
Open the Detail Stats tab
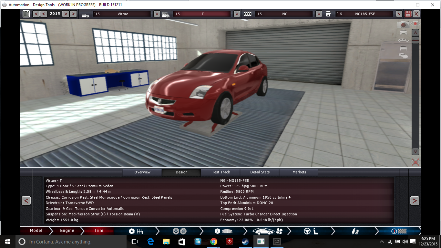click(260, 172)
